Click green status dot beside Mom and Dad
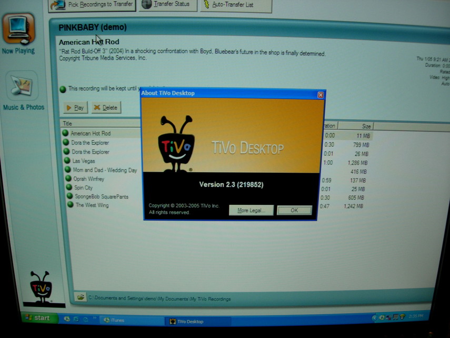The height and width of the screenshot is (338, 450). coord(68,170)
